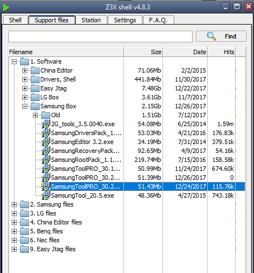The image size is (254, 273).
Task: Expand the 4. China Editor files node
Action: (x=14, y=222)
